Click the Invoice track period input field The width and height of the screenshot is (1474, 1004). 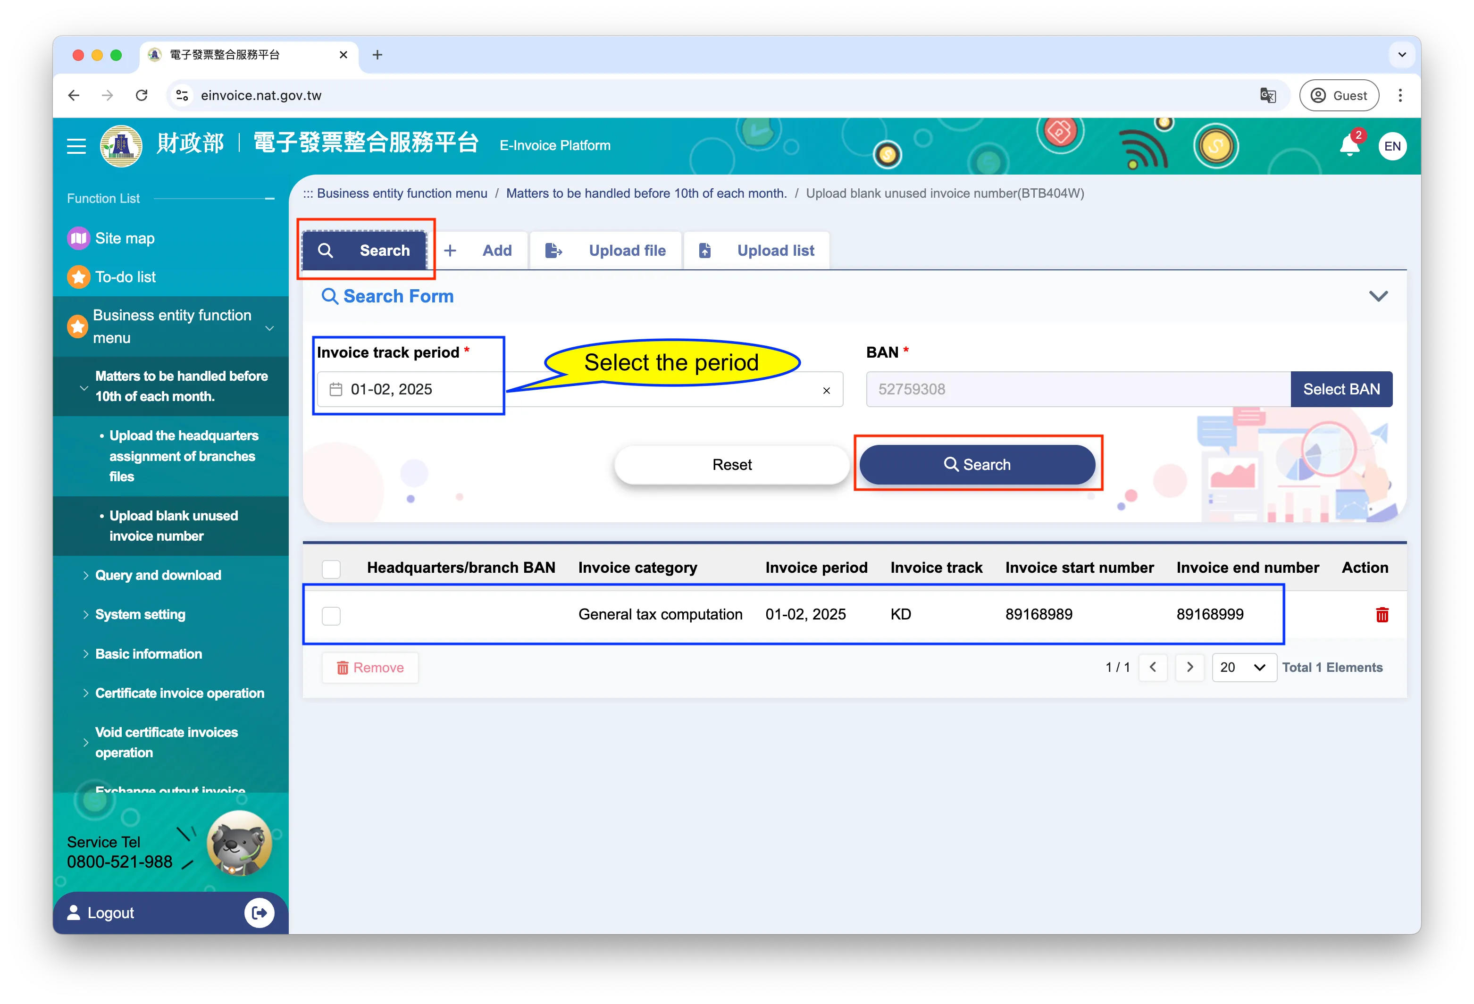tap(580, 389)
